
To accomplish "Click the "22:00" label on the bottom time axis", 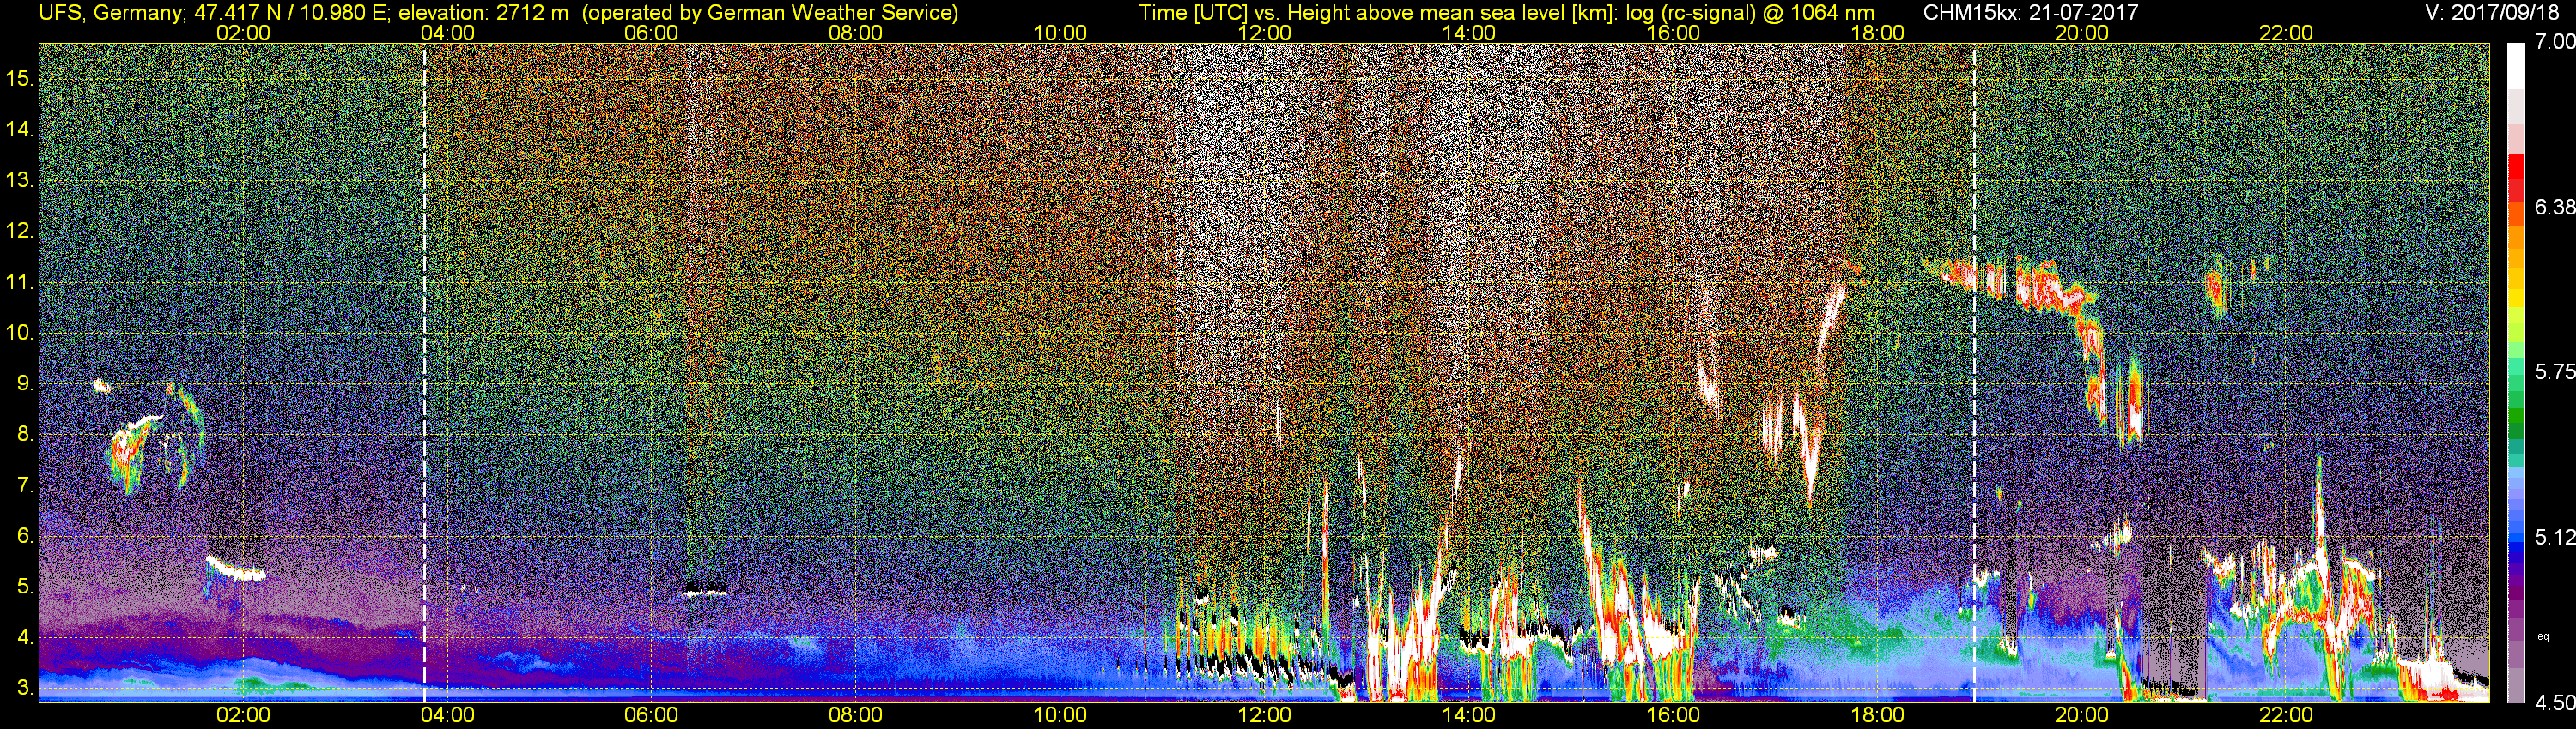I will point(2286,715).
